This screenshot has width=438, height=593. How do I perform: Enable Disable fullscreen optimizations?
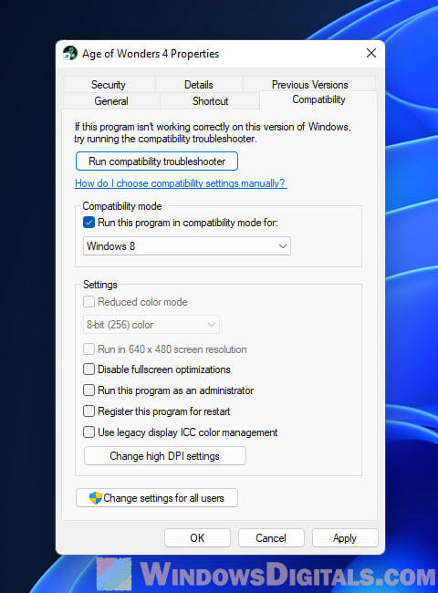[x=89, y=369]
